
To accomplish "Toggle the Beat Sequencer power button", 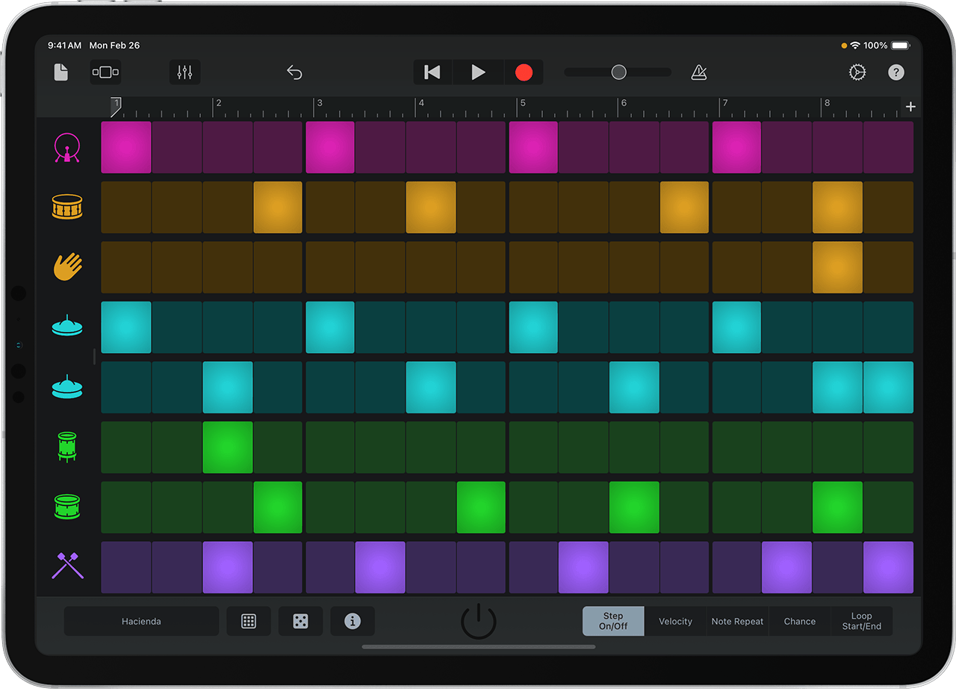I will point(478,621).
